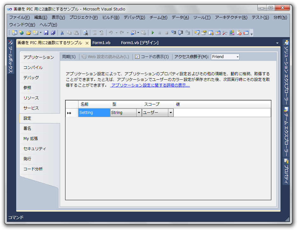Select the セキュリティ properties page

pyautogui.click(x=39, y=148)
